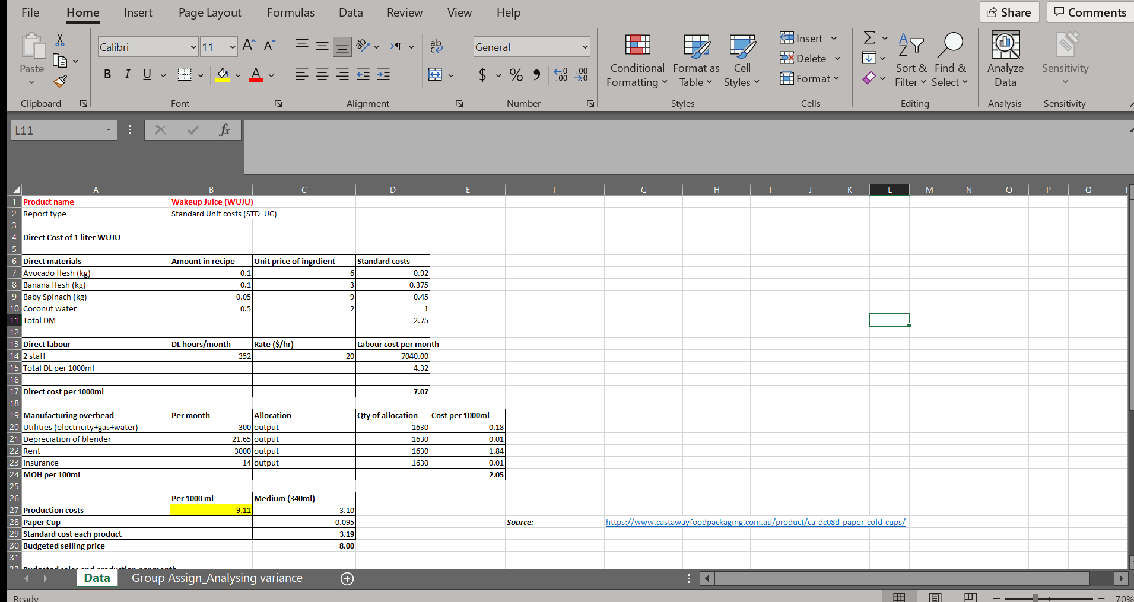Open the Group Assign_Analysing variance sheet
1134x602 pixels.
(217, 578)
